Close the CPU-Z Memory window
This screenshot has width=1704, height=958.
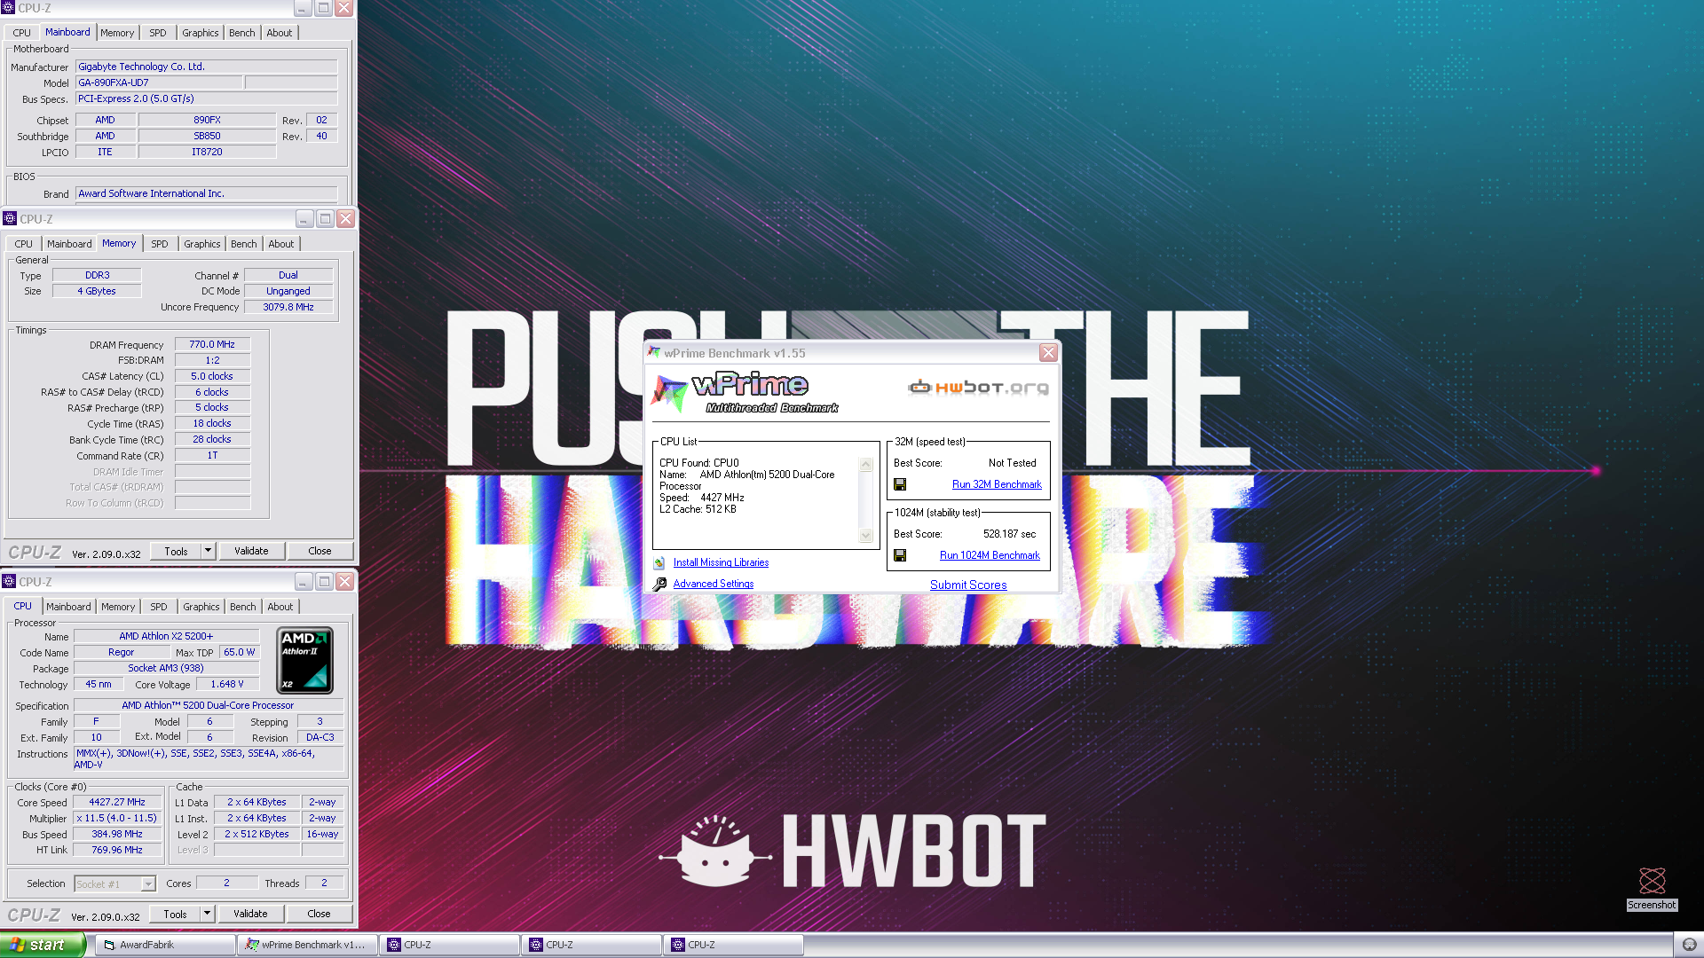(345, 218)
